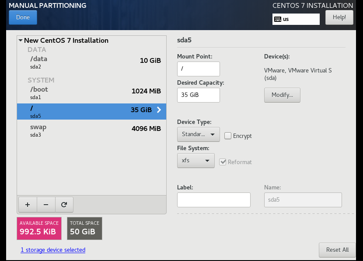Click the Label text field
Viewport: 363px width, 261px height.
[x=214, y=200]
